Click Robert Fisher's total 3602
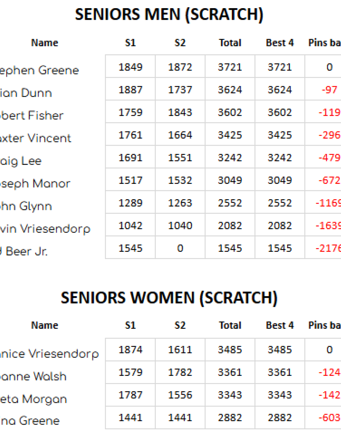 (230, 112)
